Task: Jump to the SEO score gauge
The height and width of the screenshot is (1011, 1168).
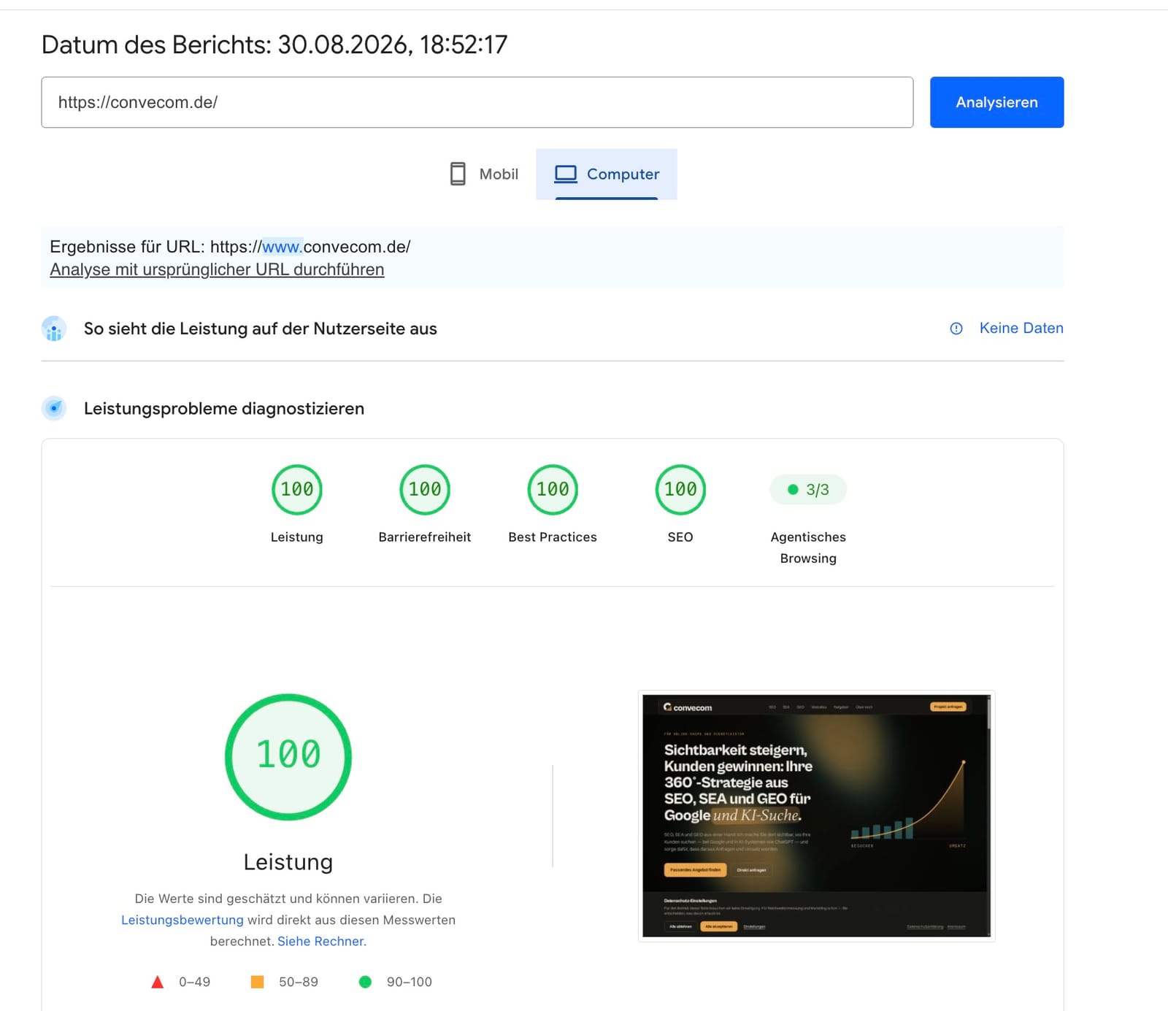Action: (x=680, y=489)
